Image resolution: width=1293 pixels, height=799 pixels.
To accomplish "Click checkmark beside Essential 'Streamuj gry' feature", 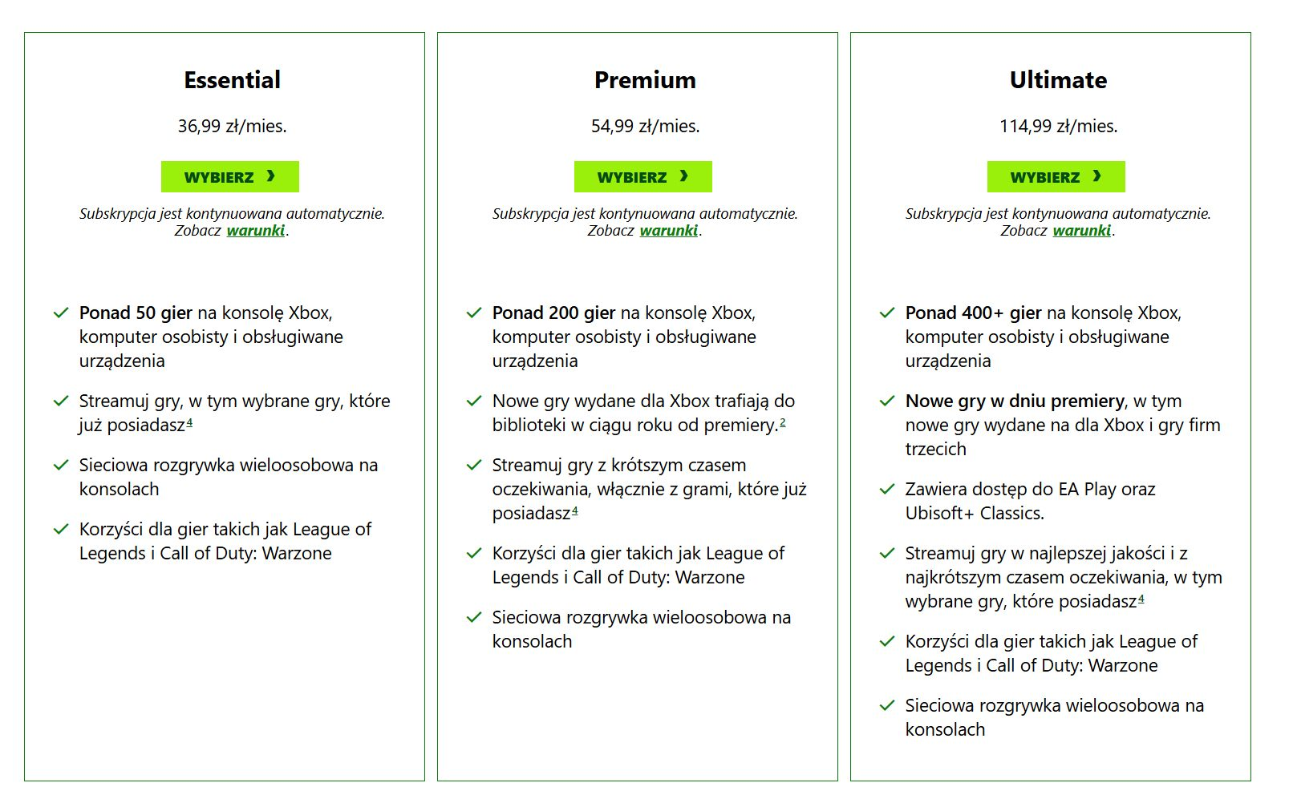I will (61, 401).
